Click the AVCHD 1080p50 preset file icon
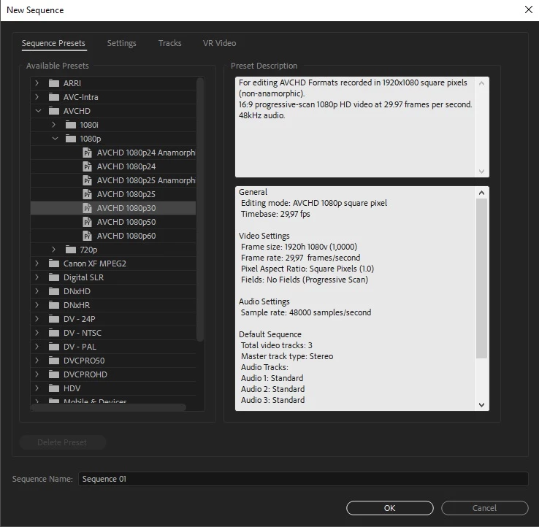The width and height of the screenshot is (539, 527). coord(88,222)
